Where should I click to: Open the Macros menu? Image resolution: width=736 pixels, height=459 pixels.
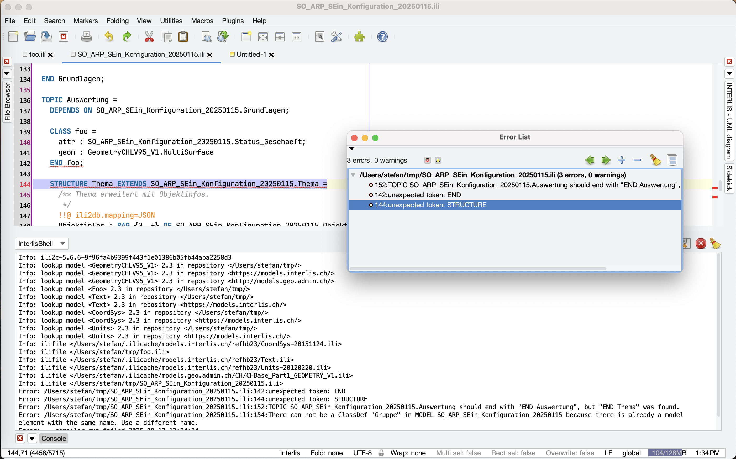(x=202, y=21)
